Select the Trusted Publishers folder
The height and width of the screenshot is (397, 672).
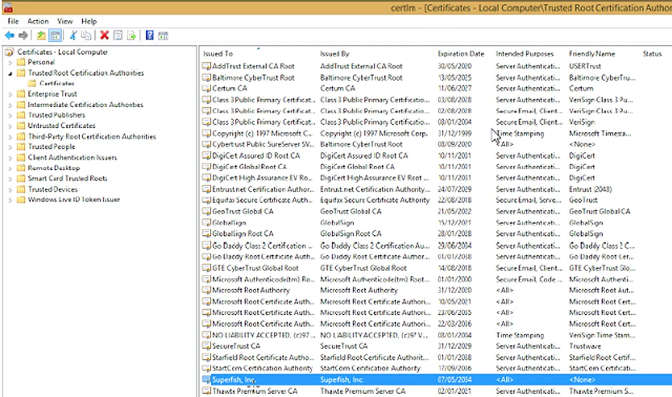click(x=56, y=115)
